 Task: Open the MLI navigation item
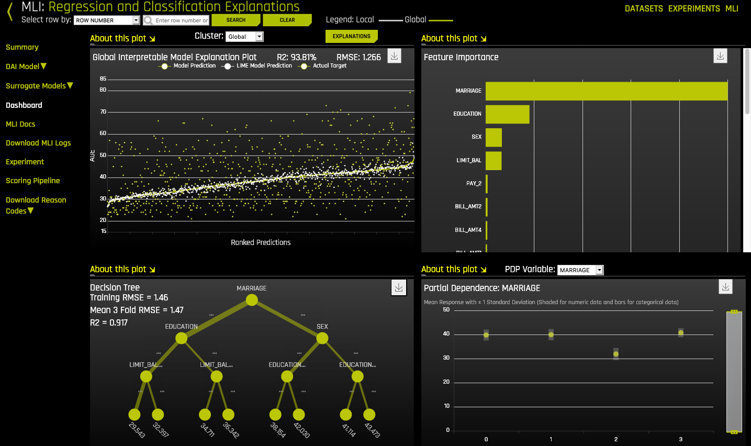tap(732, 8)
